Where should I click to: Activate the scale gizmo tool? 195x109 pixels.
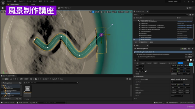(x=98, y=12)
